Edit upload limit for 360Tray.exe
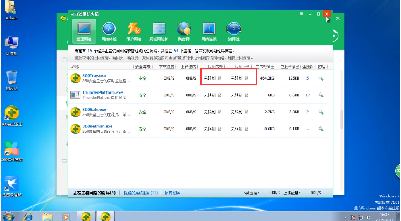Image resolution: width=401 pixels, height=221 pixels. [247, 79]
